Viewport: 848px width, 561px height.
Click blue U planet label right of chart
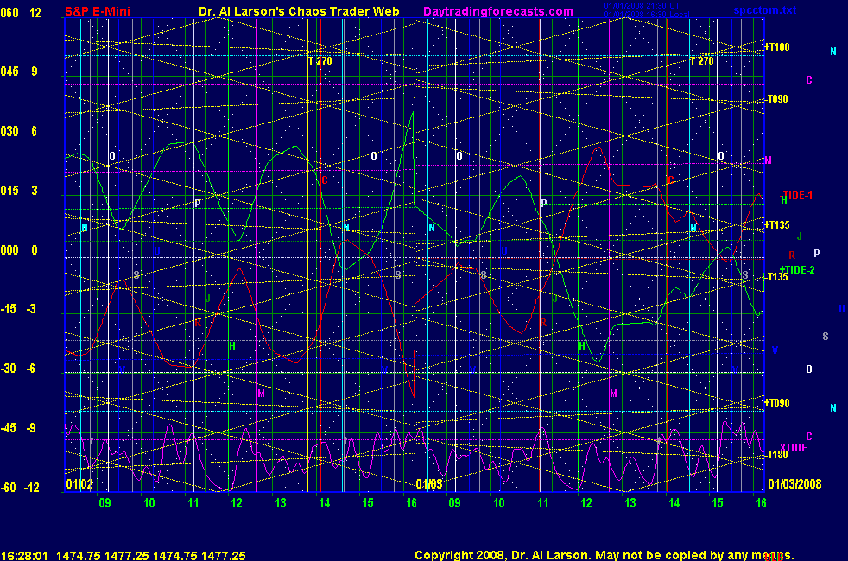click(x=841, y=309)
